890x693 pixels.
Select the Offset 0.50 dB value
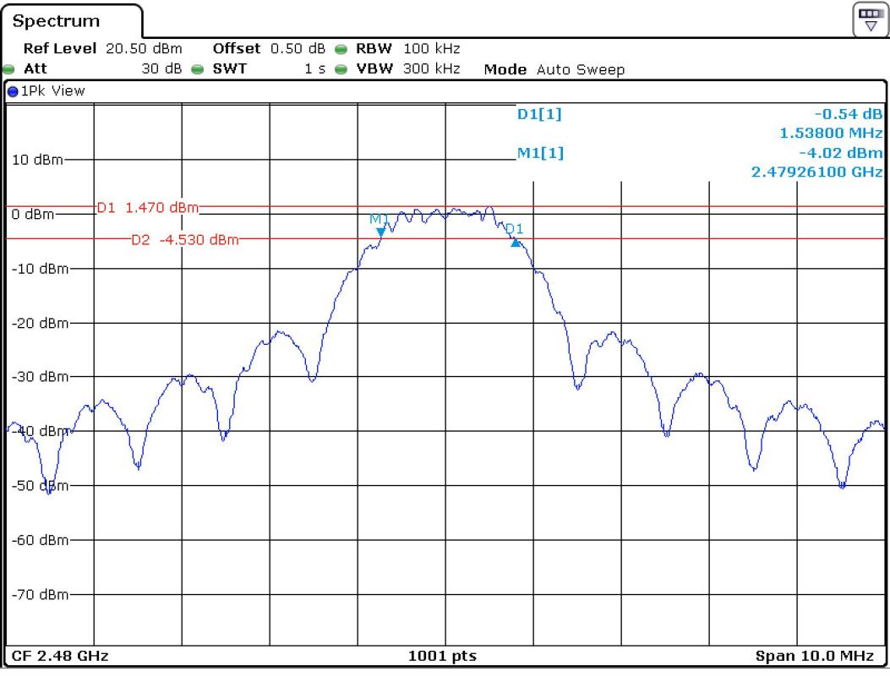click(298, 49)
